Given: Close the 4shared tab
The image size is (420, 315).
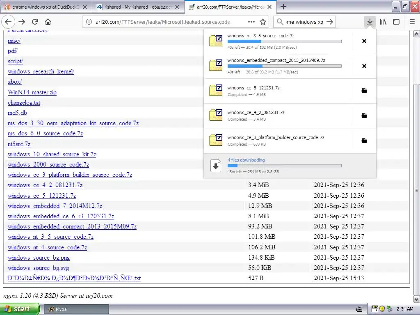Looking at the screenshot, I should (177, 7).
